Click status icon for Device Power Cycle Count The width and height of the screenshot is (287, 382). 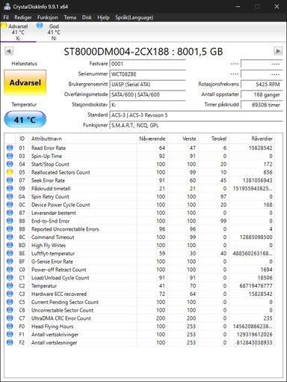coord(10,204)
